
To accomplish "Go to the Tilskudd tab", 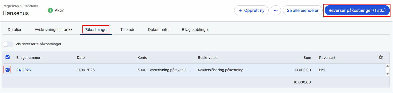I will [128, 30].
